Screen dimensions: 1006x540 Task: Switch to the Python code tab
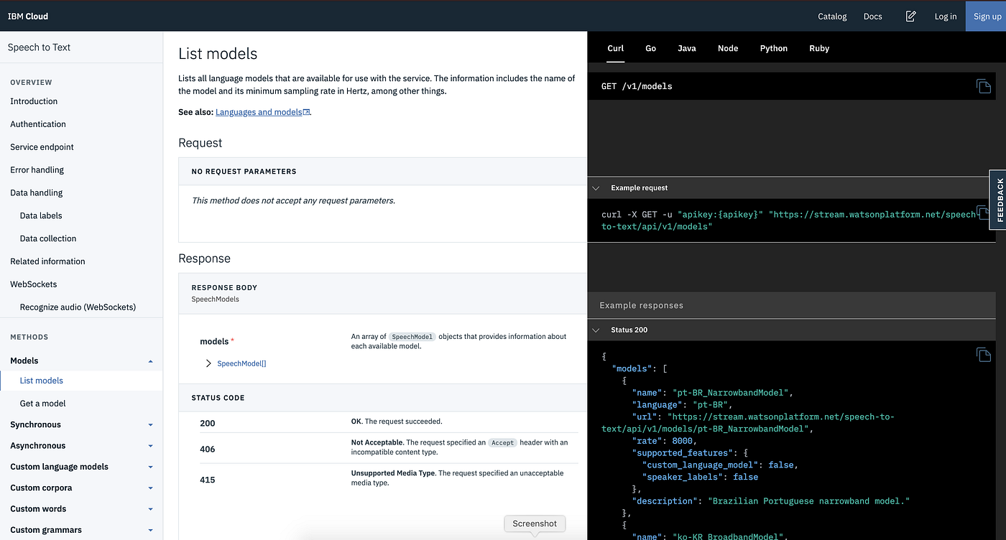[x=773, y=48]
